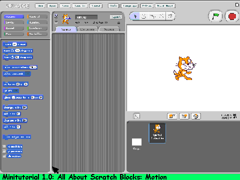Click the Save As button
The image size is (240, 180).
click(x=80, y=6)
